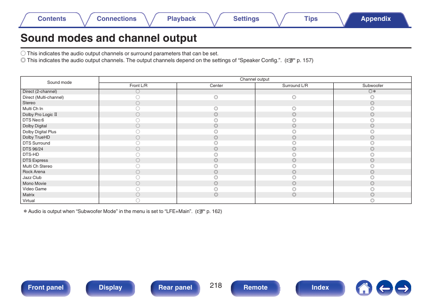Switch to the Connections tab
The image size is (432, 305).
pyautogui.click(x=116, y=19)
